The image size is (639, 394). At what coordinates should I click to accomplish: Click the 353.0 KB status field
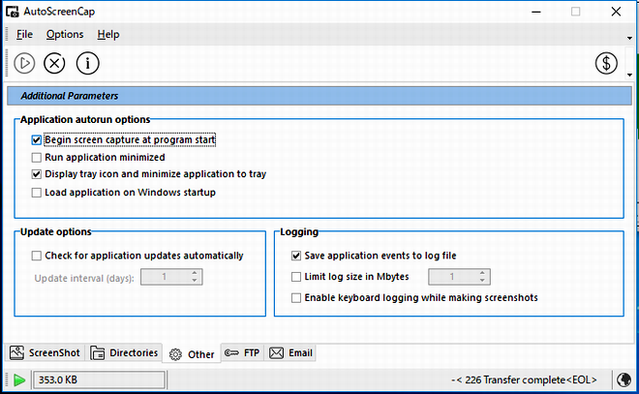(99, 379)
